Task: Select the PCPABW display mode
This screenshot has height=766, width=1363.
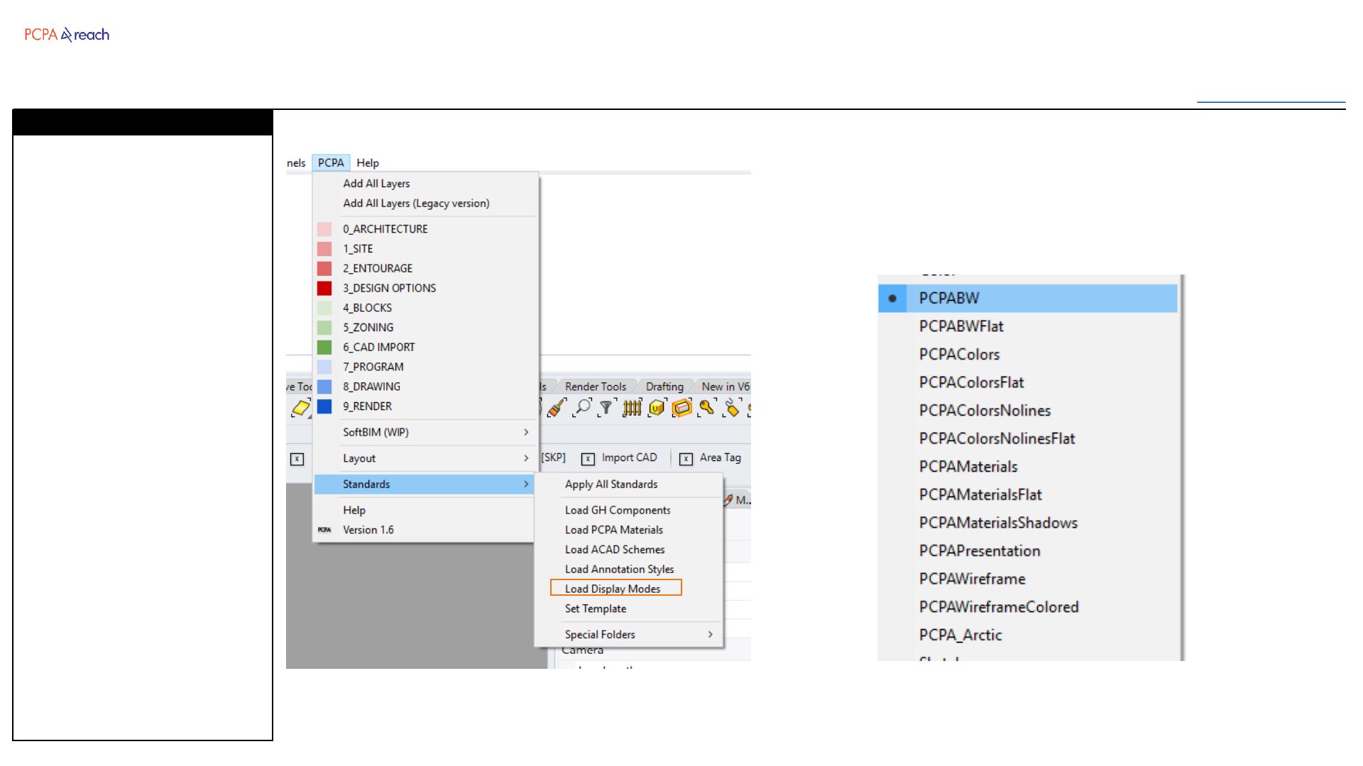Action: point(948,299)
